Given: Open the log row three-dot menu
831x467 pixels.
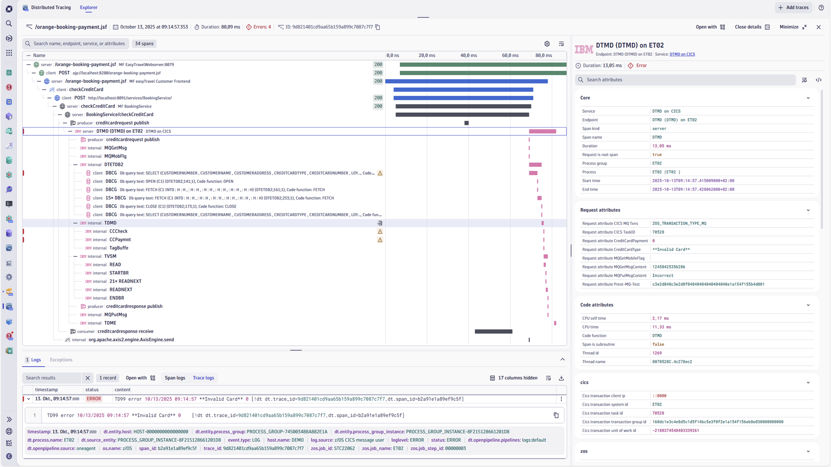Looking at the screenshot, I should (x=561, y=399).
